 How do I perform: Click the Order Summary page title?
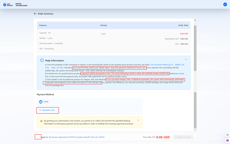coord(45,14)
